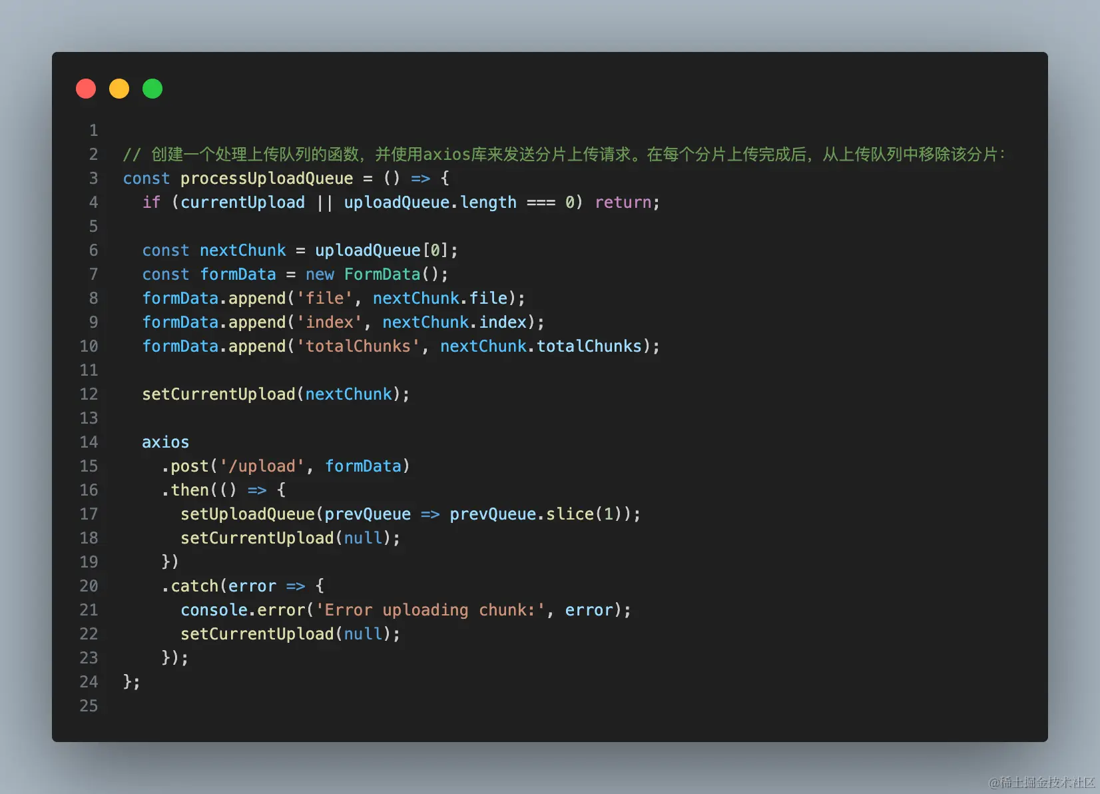Screen dimensions: 1100x794
Task: Click 'setCurrentUpload(nextChunk)' call
Action: [271, 394]
